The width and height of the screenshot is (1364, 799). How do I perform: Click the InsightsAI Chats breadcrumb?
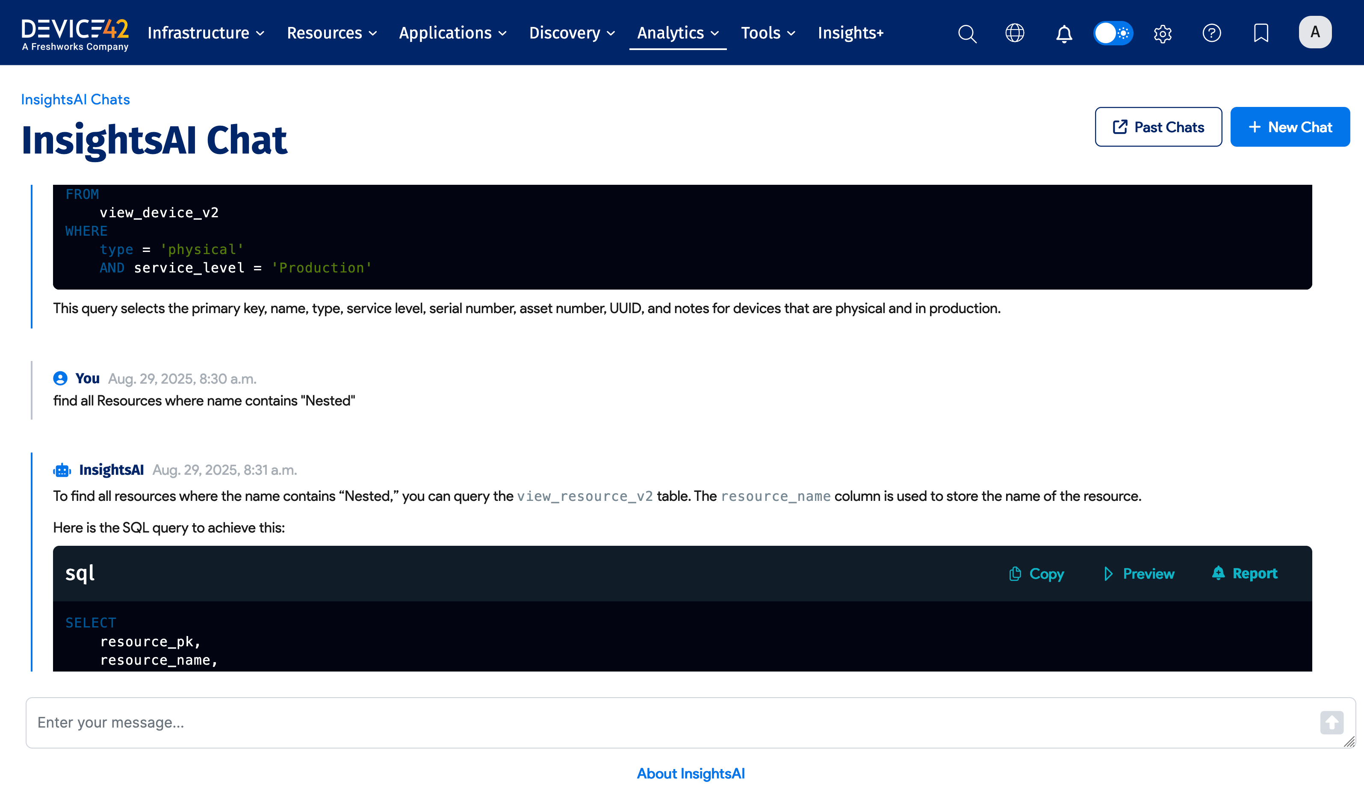tap(75, 100)
